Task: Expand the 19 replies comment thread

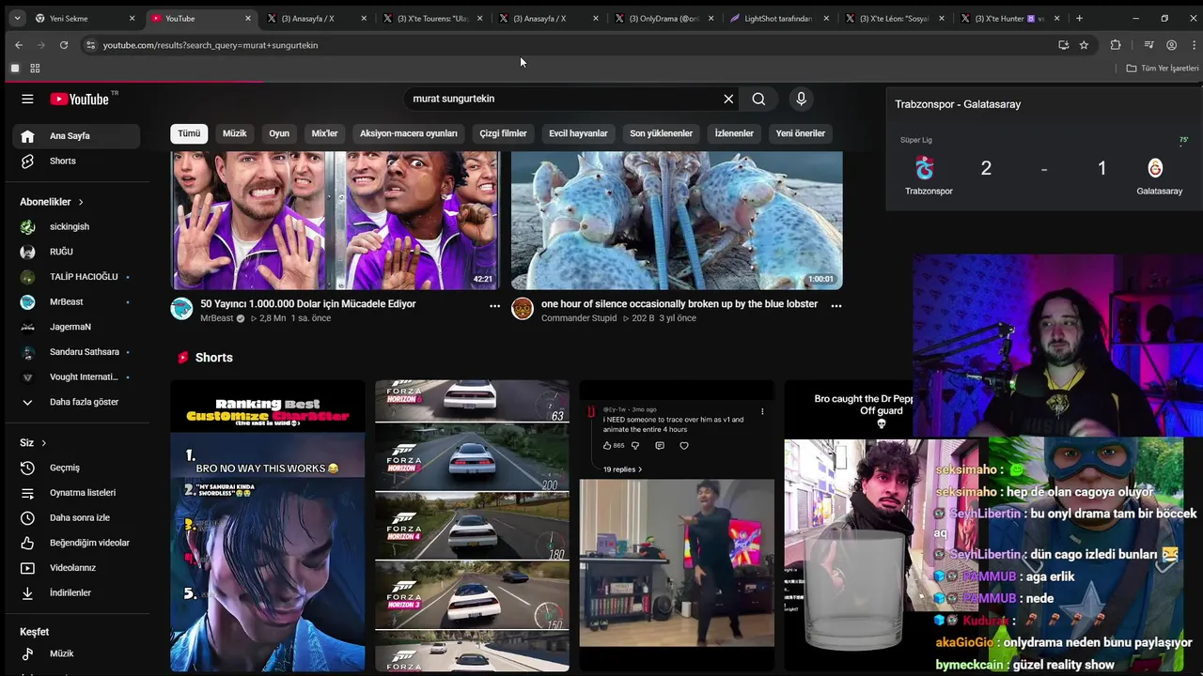Action: pyautogui.click(x=622, y=469)
